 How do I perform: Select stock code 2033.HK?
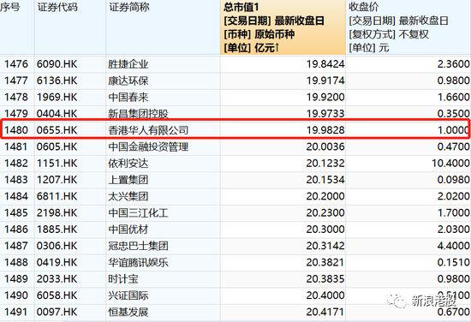pyautogui.click(x=57, y=278)
